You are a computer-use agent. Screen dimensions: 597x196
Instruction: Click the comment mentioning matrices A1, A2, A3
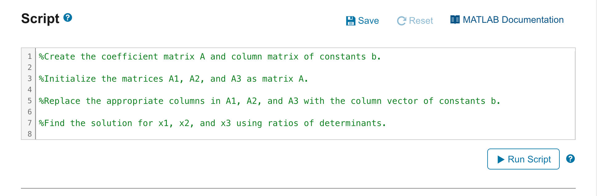(x=173, y=79)
